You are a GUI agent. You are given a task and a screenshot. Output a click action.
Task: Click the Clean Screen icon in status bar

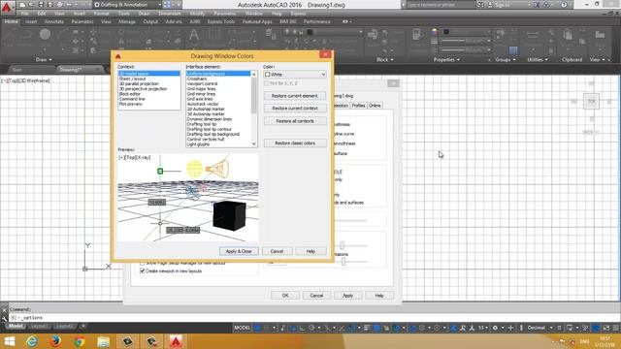click(606, 328)
